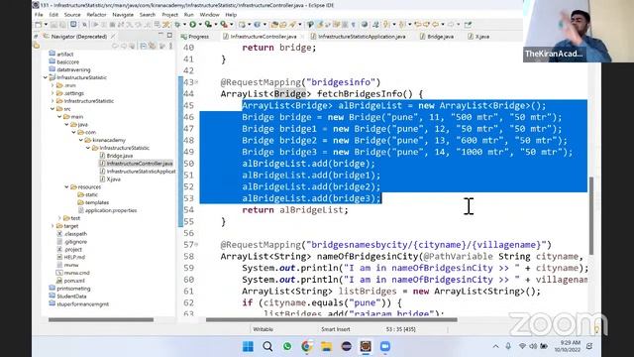Screen dimensions: 634x357
Task: Open the Navigator view menu kebab icon
Action: (171, 47)
